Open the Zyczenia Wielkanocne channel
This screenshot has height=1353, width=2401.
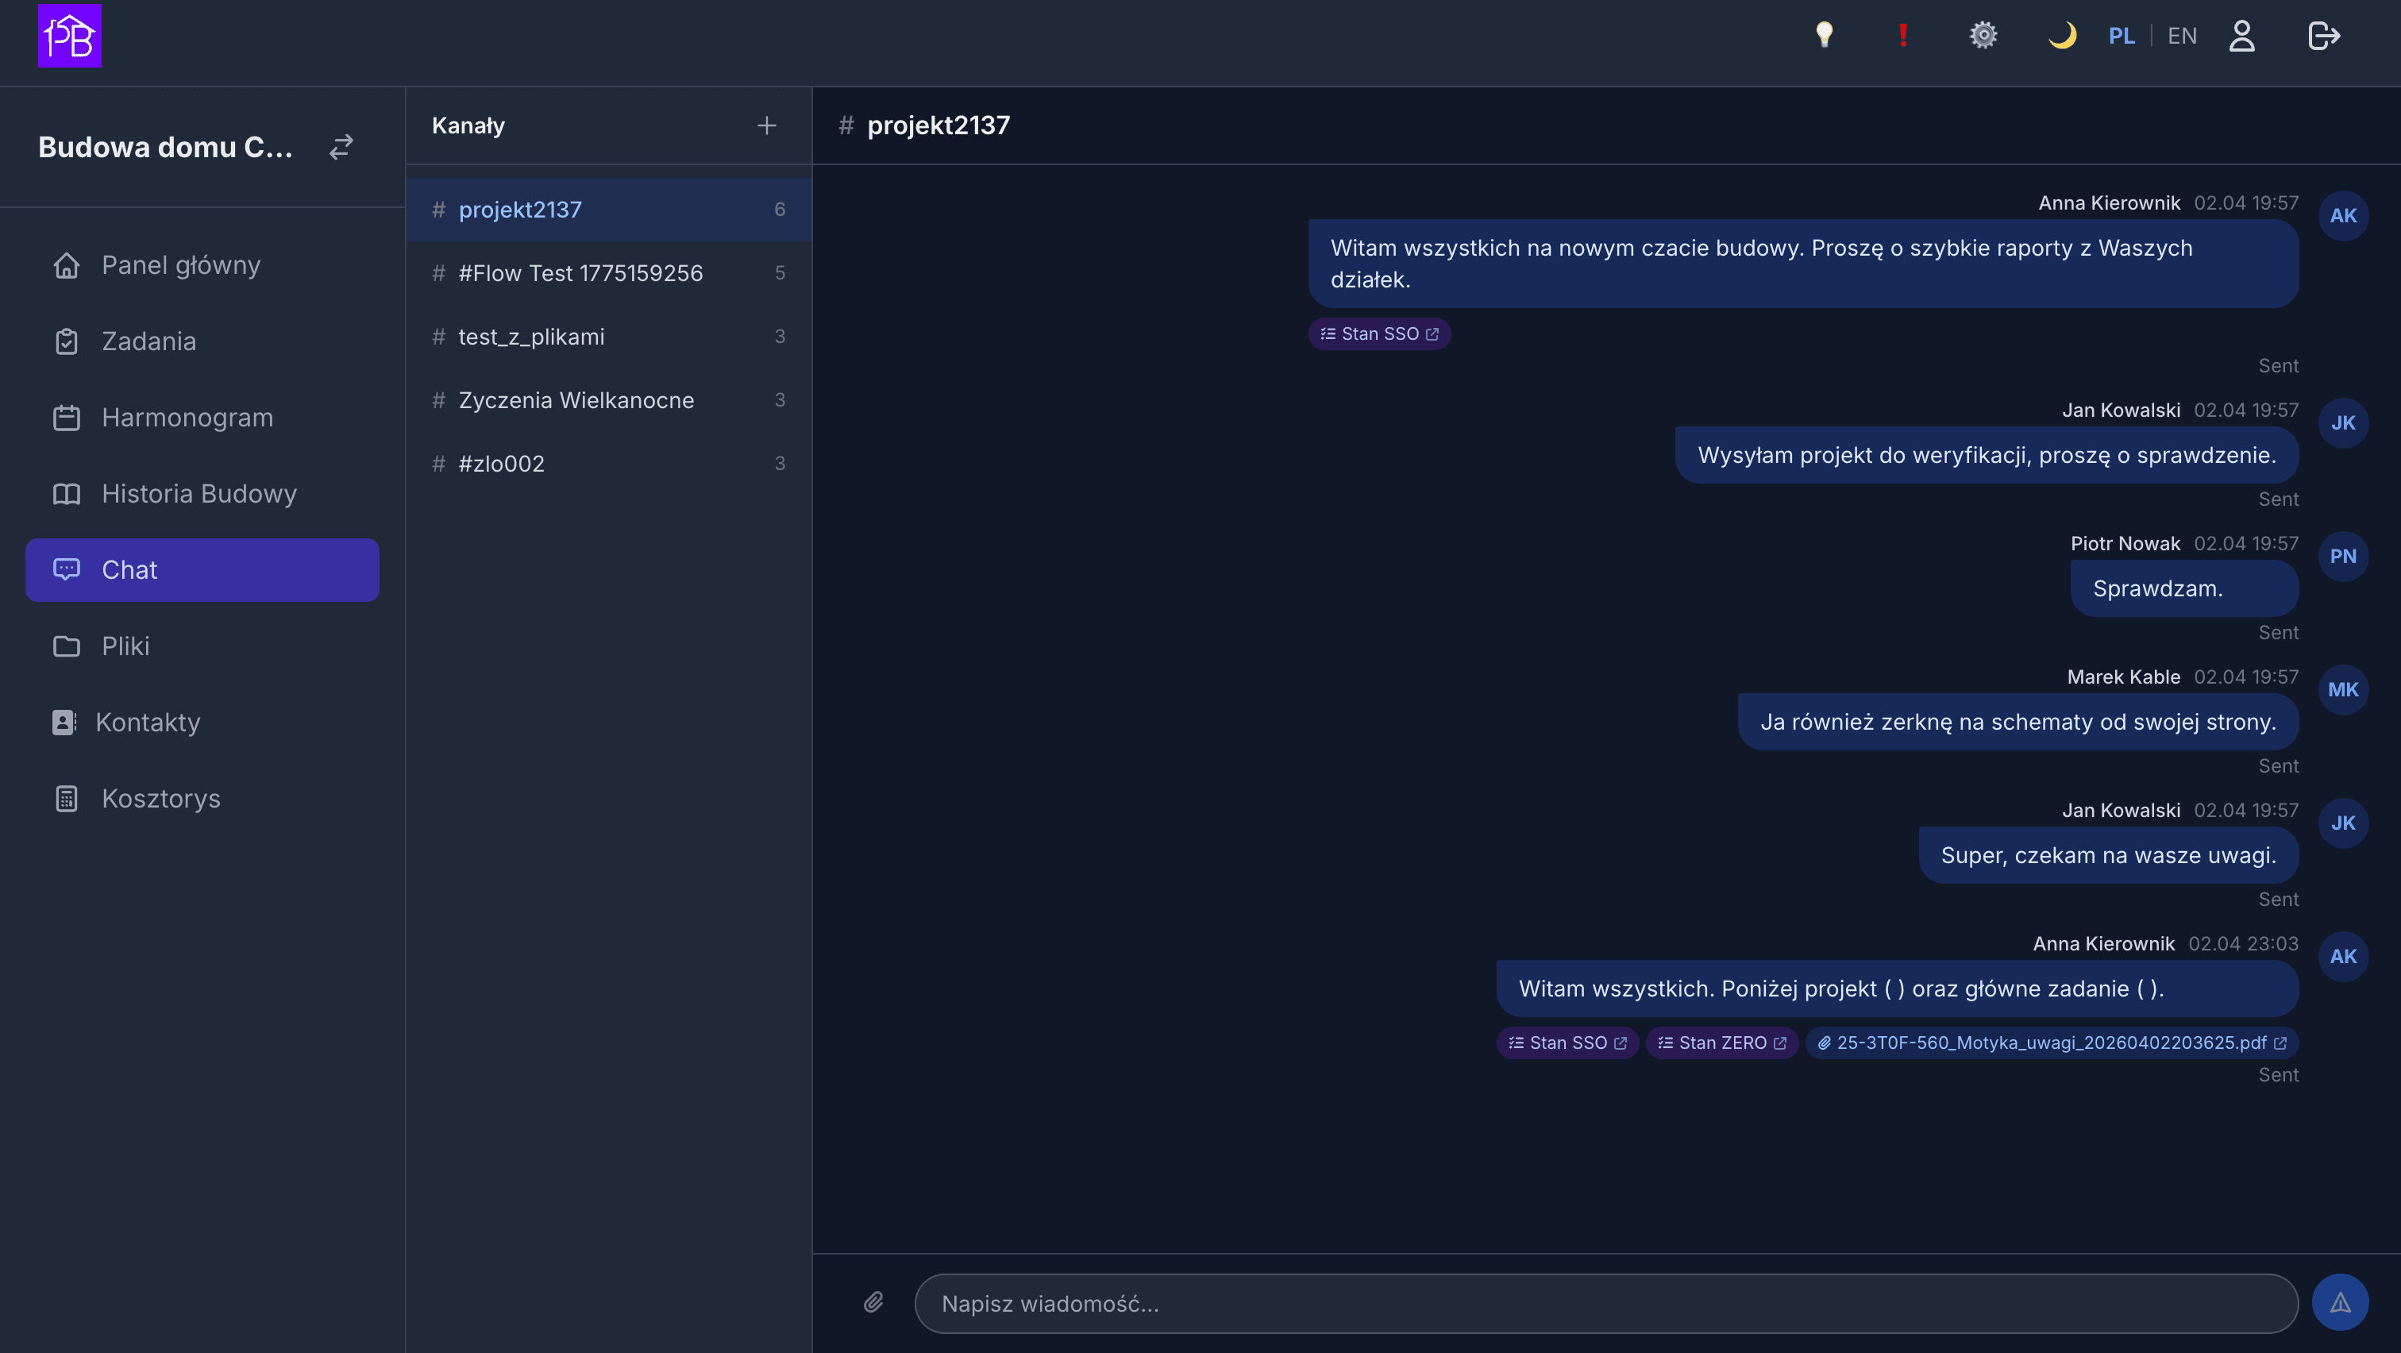pyautogui.click(x=576, y=399)
